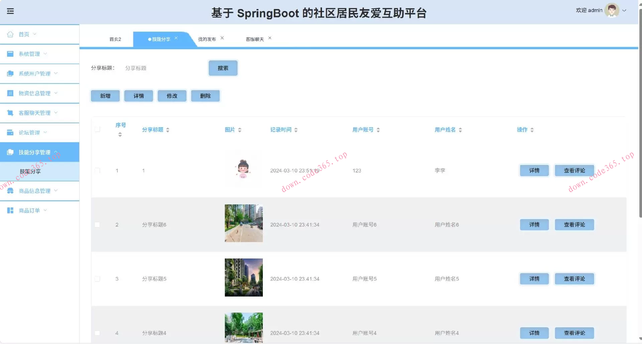
Task: Close the 技能分享 tab
Action: tap(176, 38)
